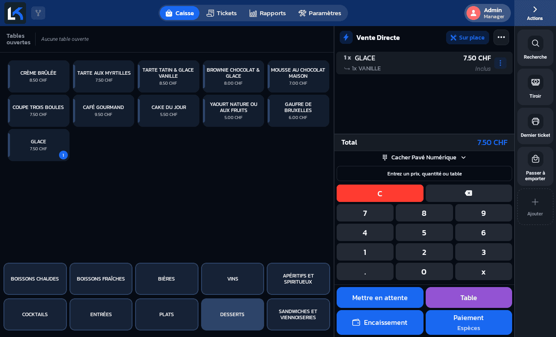
Task: Reprint the Dernier ticket
Action: click(535, 126)
